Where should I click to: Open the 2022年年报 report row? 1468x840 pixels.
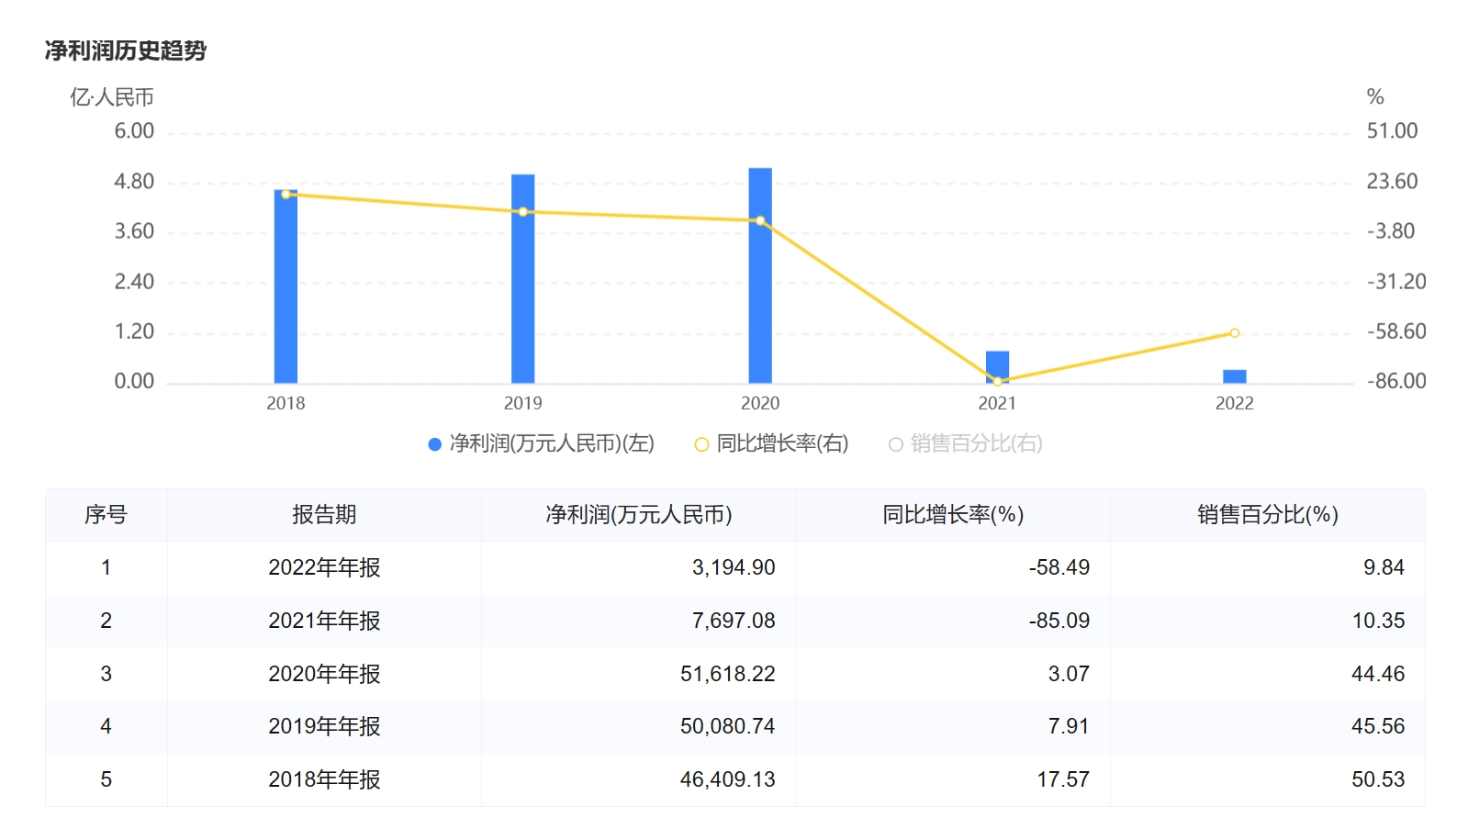click(x=324, y=568)
